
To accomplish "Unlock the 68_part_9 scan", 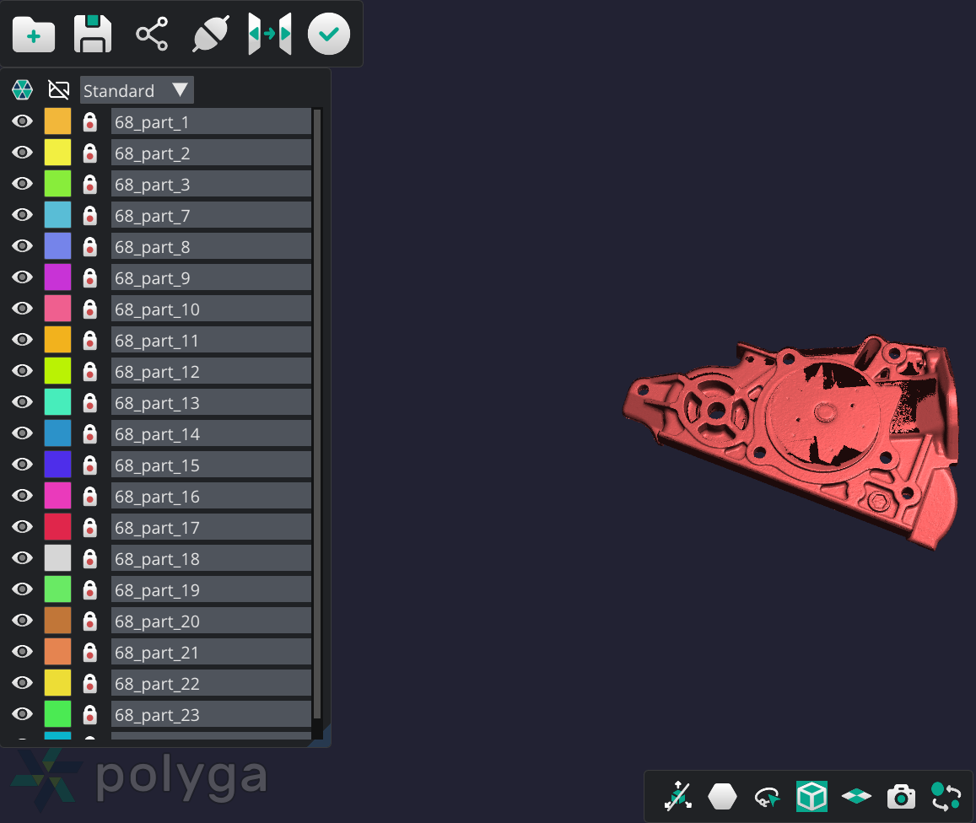I will [x=89, y=277].
